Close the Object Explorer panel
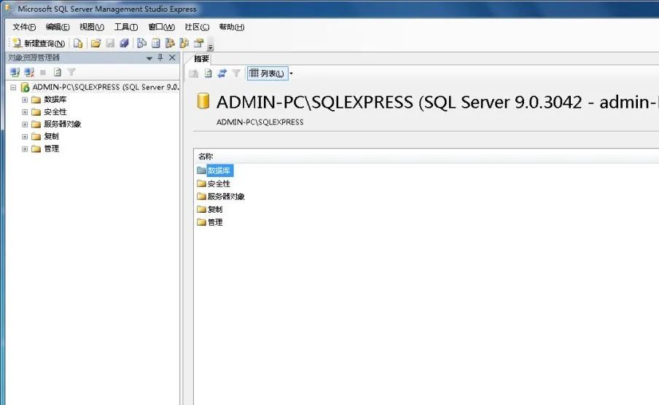 click(x=172, y=58)
